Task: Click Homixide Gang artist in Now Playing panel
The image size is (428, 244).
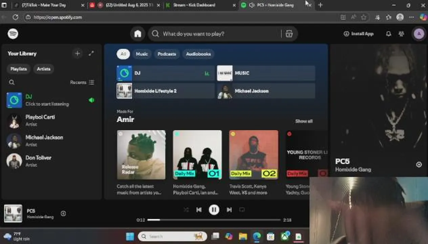Action: pyautogui.click(x=353, y=169)
